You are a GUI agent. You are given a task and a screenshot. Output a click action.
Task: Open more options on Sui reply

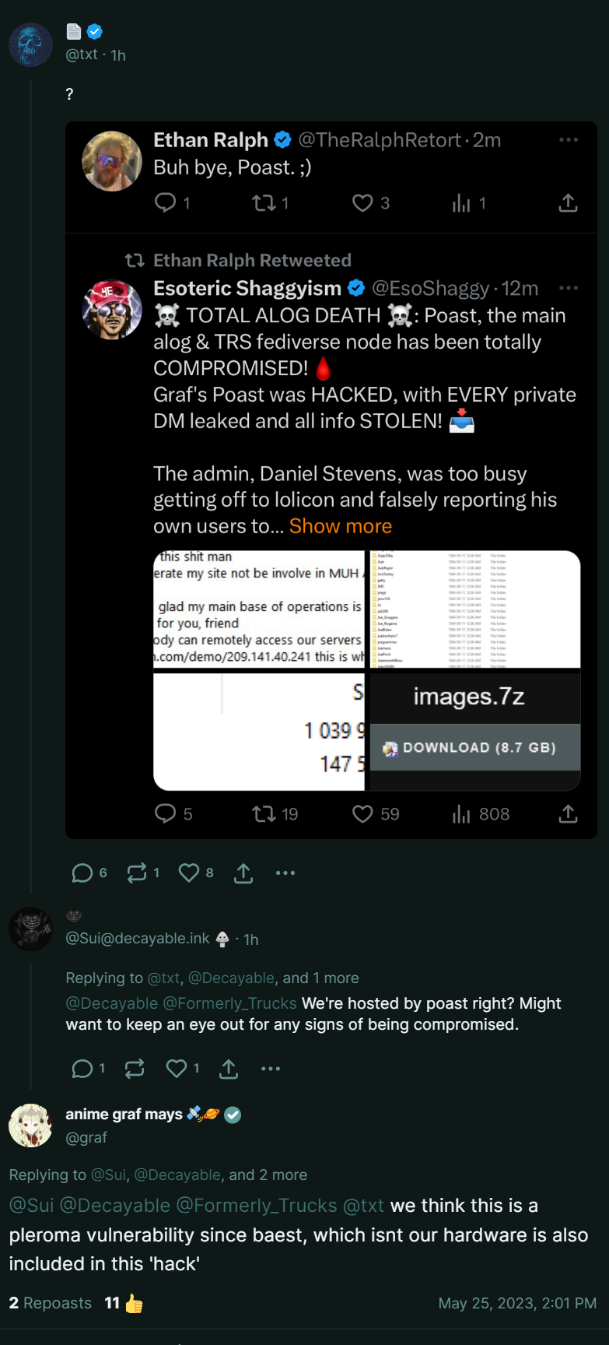tap(271, 1069)
